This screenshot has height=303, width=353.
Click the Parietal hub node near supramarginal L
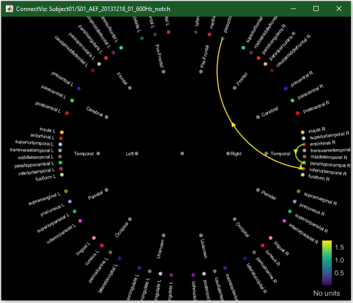[107, 190]
